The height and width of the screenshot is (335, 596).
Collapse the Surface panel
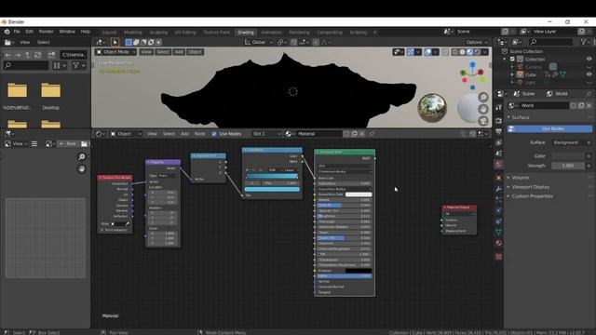[520, 117]
